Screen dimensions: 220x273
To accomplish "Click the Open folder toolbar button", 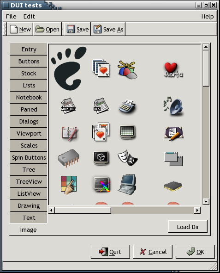I will pos(48,29).
